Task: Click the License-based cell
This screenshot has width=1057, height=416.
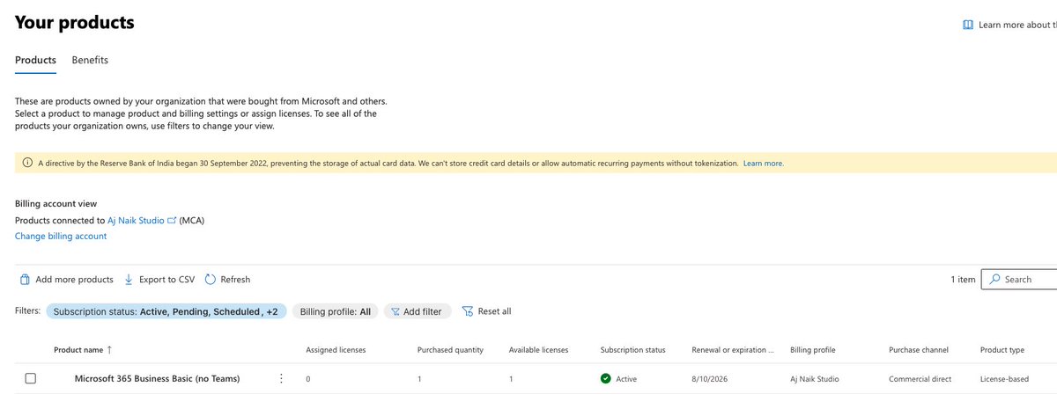Action: pos(1006,379)
